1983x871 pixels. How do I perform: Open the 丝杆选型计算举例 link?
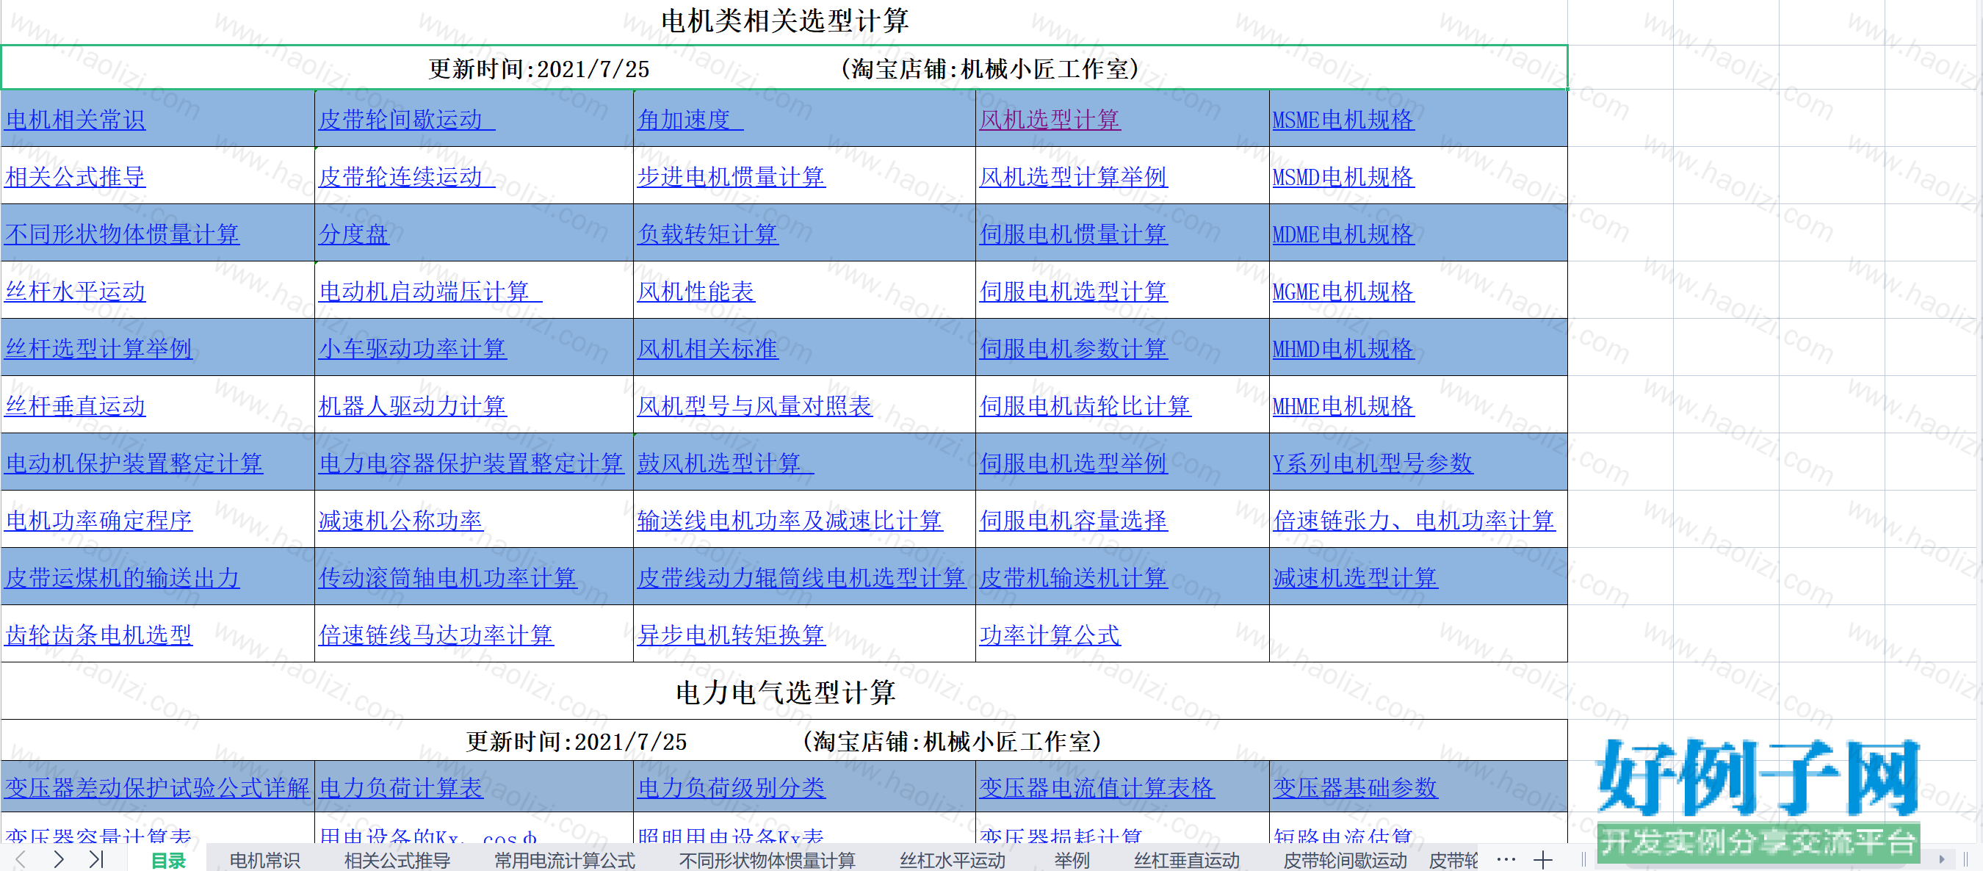pyautogui.click(x=98, y=349)
